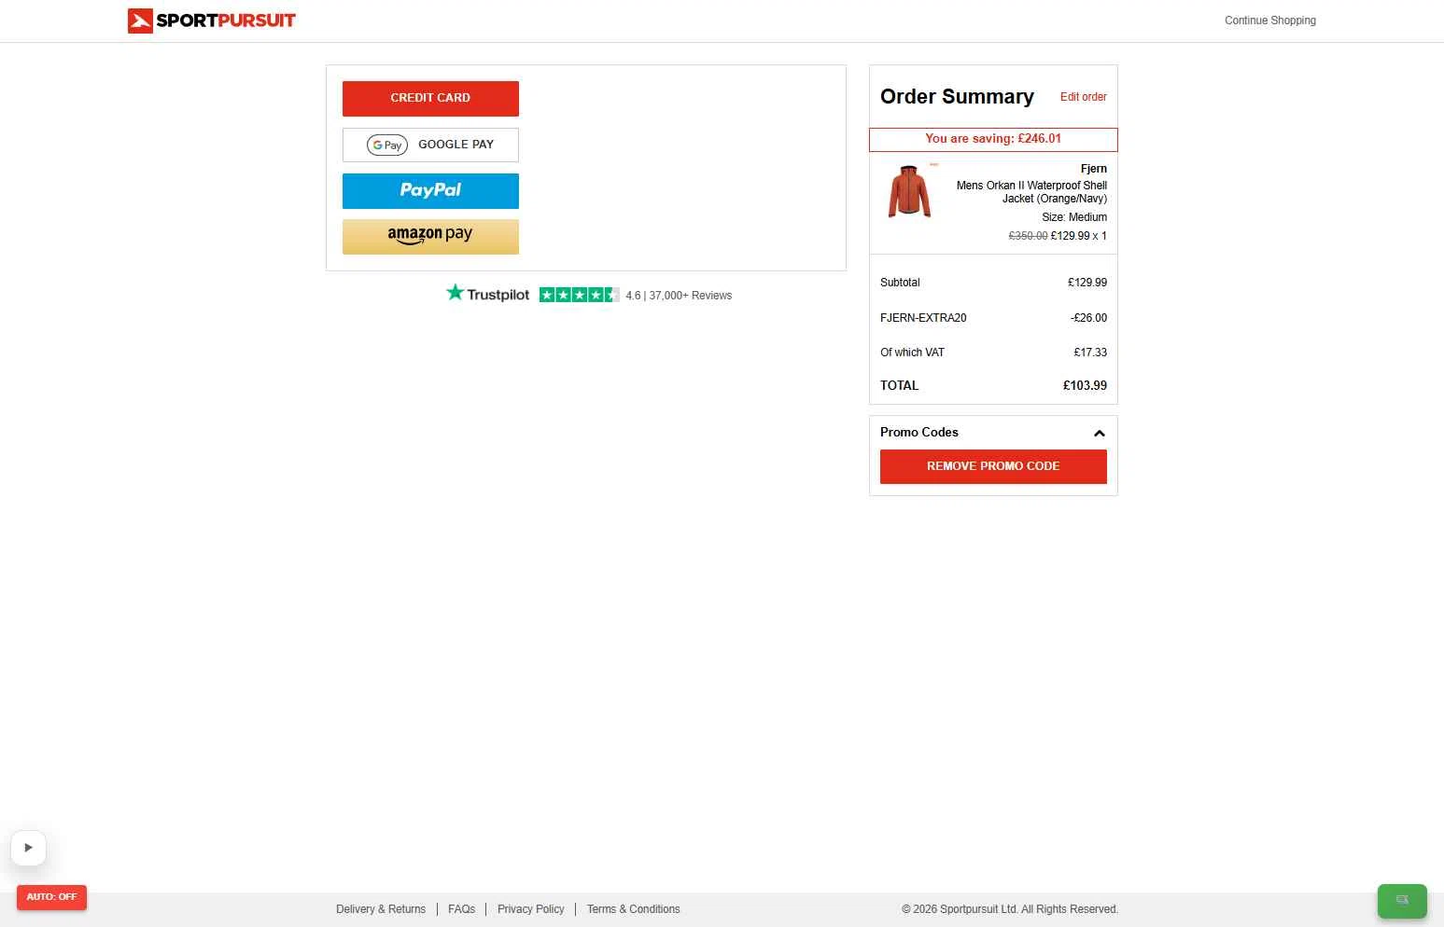Click the Of which VAT £17.33 value
The width and height of the screenshot is (1444, 927).
pos(1090,353)
